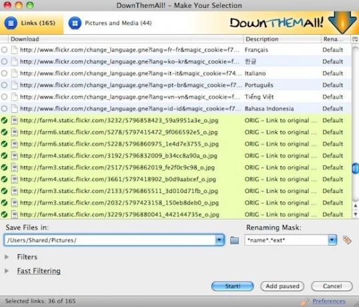This screenshot has width=359, height=307.
Task: Click file icon of 5796858423 jpg row
Action: click(15, 120)
